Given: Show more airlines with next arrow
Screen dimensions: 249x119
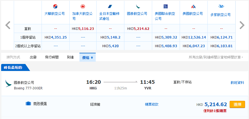Looking at the screenshot, I should pyautogui.click(x=242, y=25).
